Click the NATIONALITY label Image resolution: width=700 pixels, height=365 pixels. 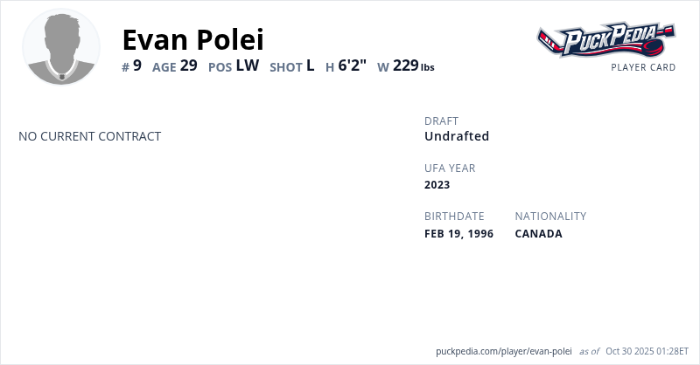[550, 217]
